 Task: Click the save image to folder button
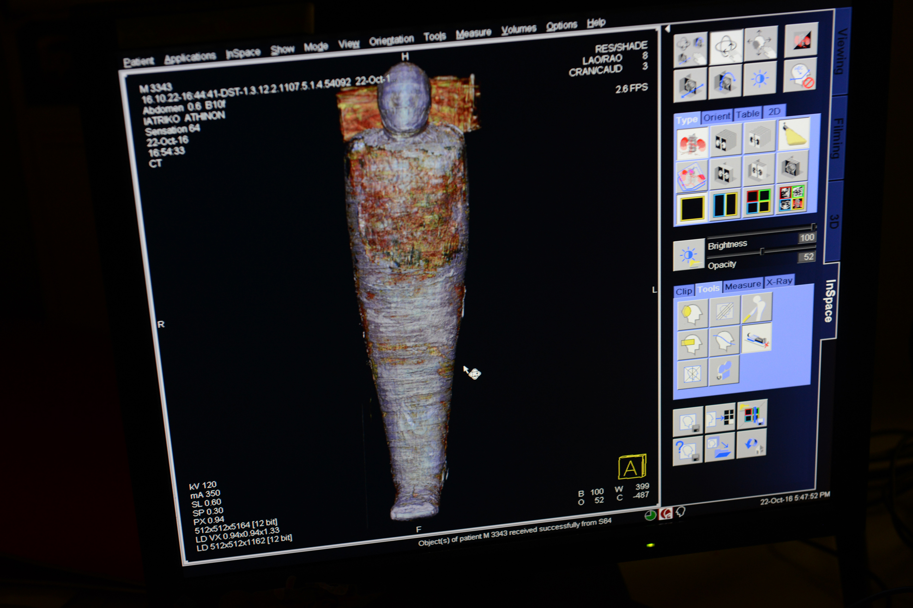click(x=720, y=447)
